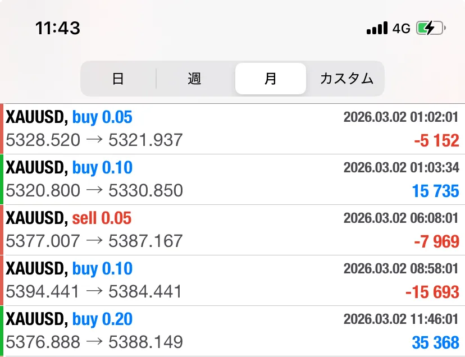Tap the 11:43 status bar clock

(58, 28)
